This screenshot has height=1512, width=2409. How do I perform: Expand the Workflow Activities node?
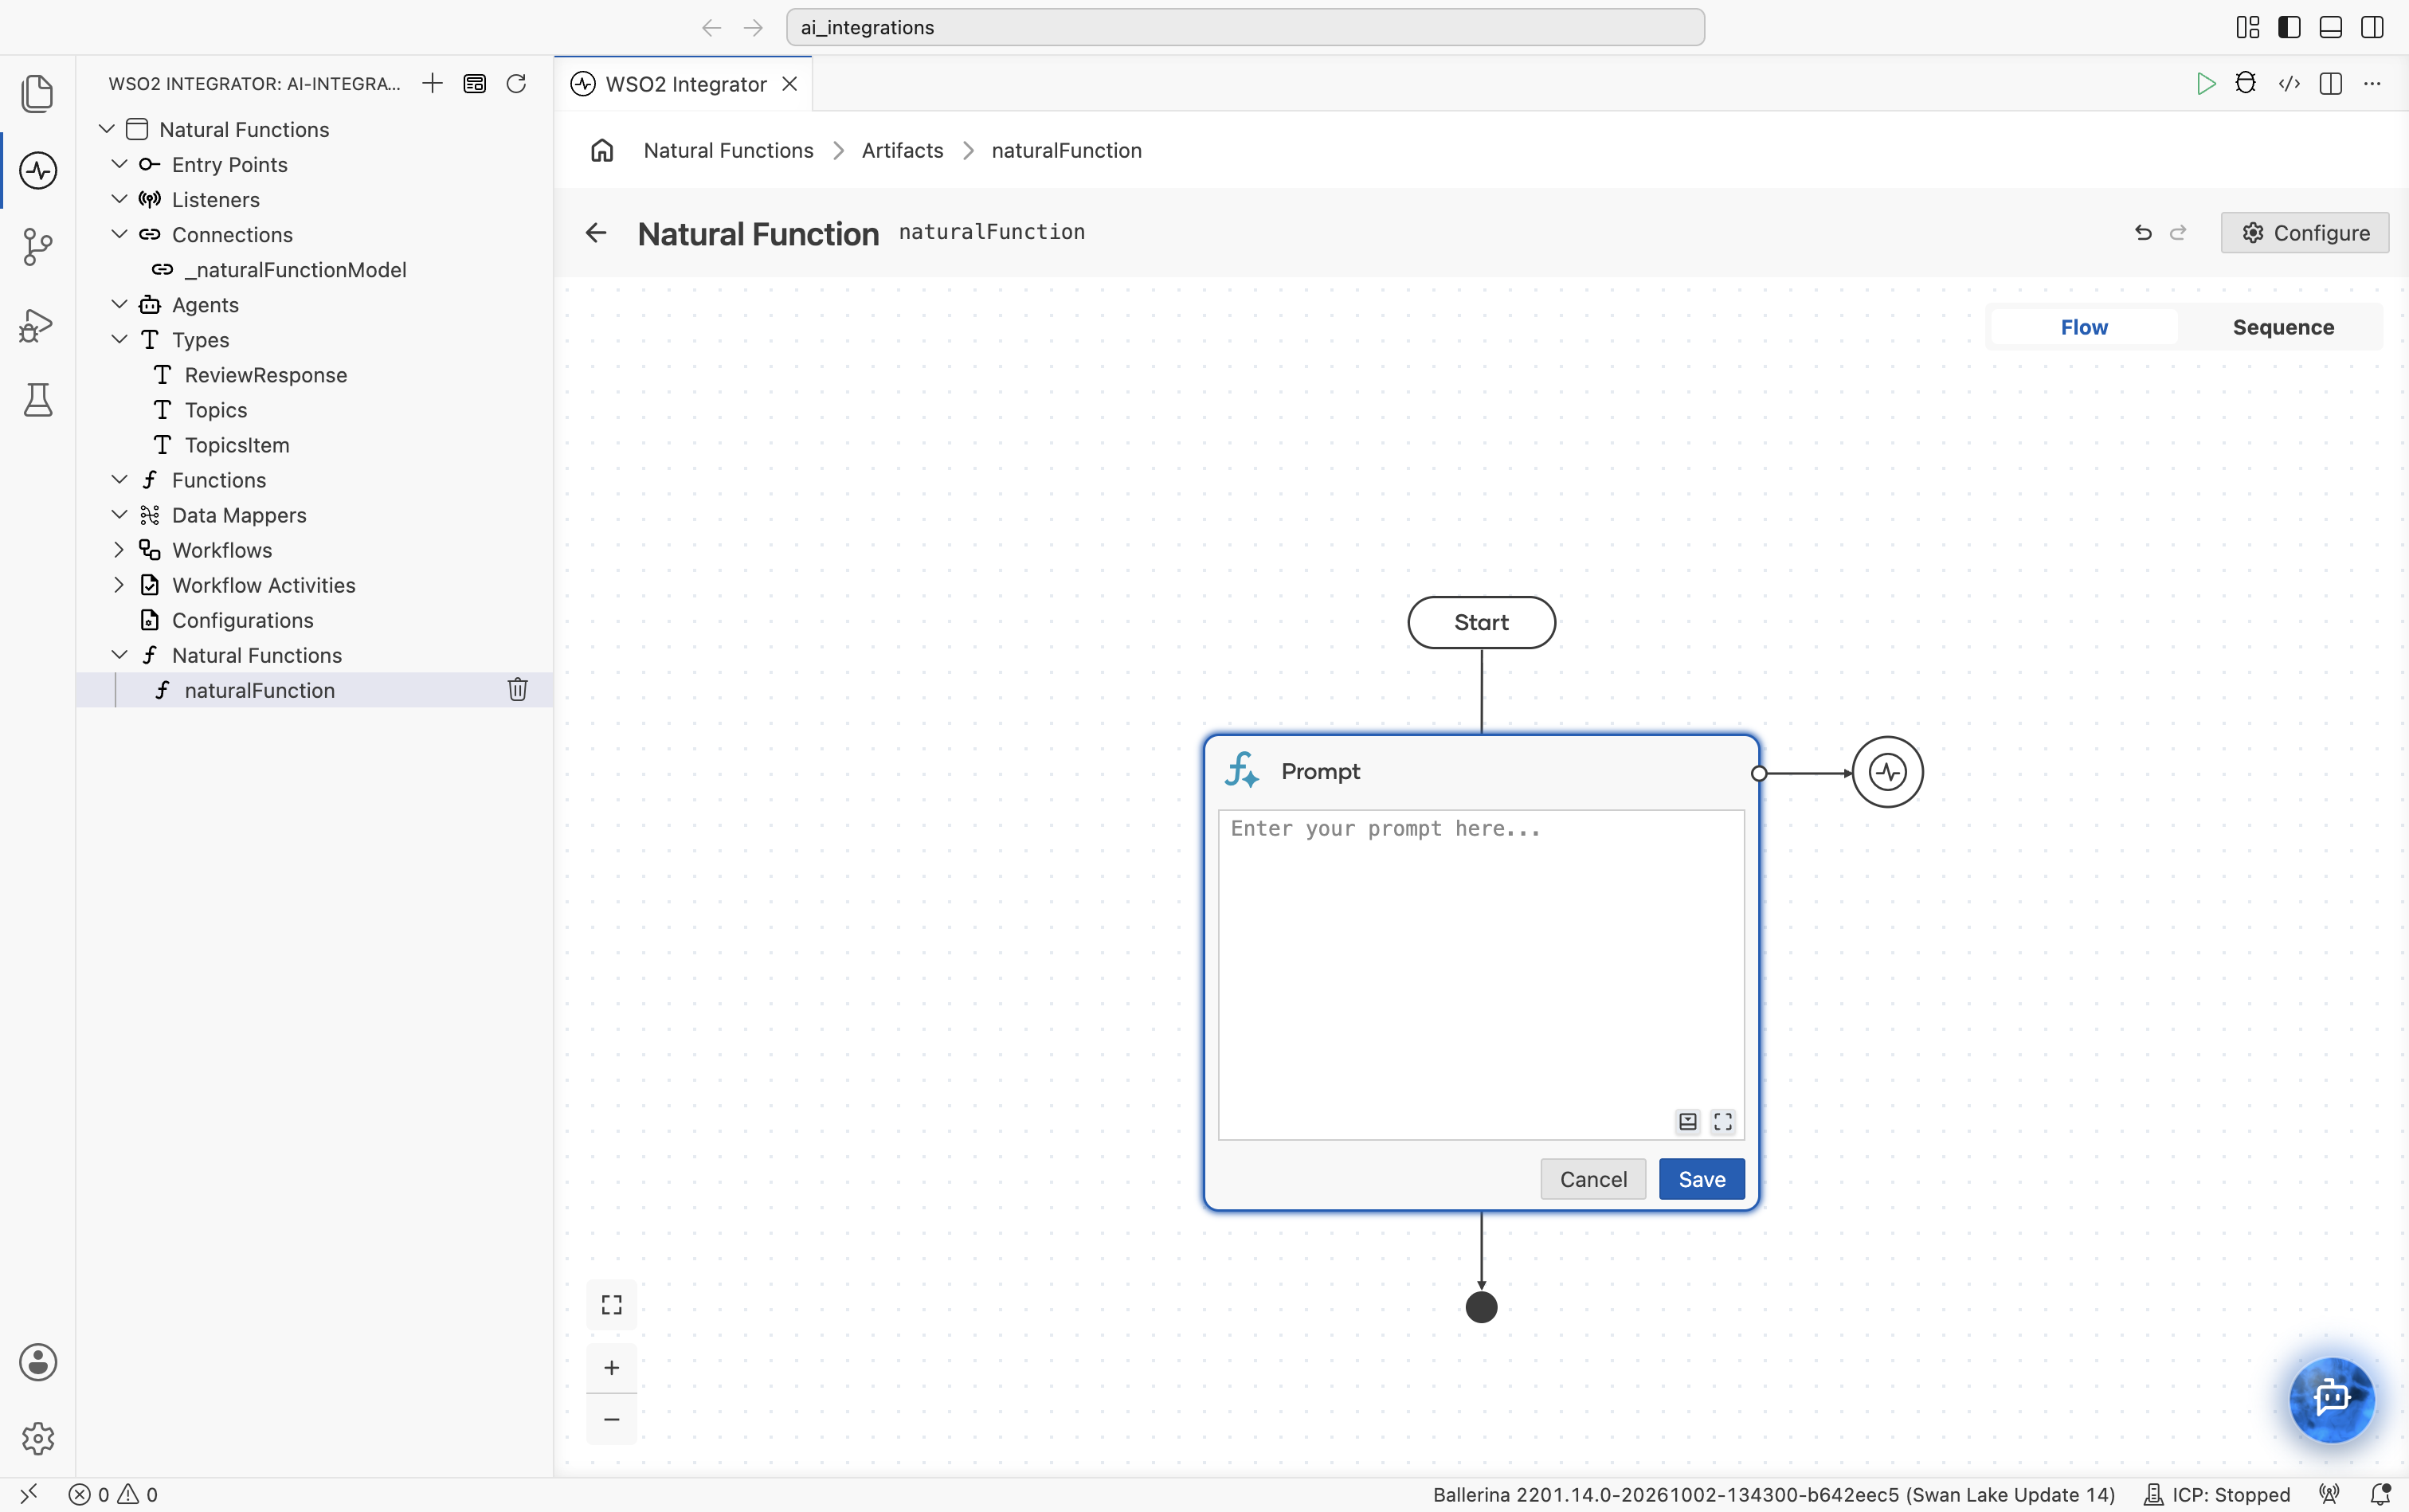pos(119,584)
